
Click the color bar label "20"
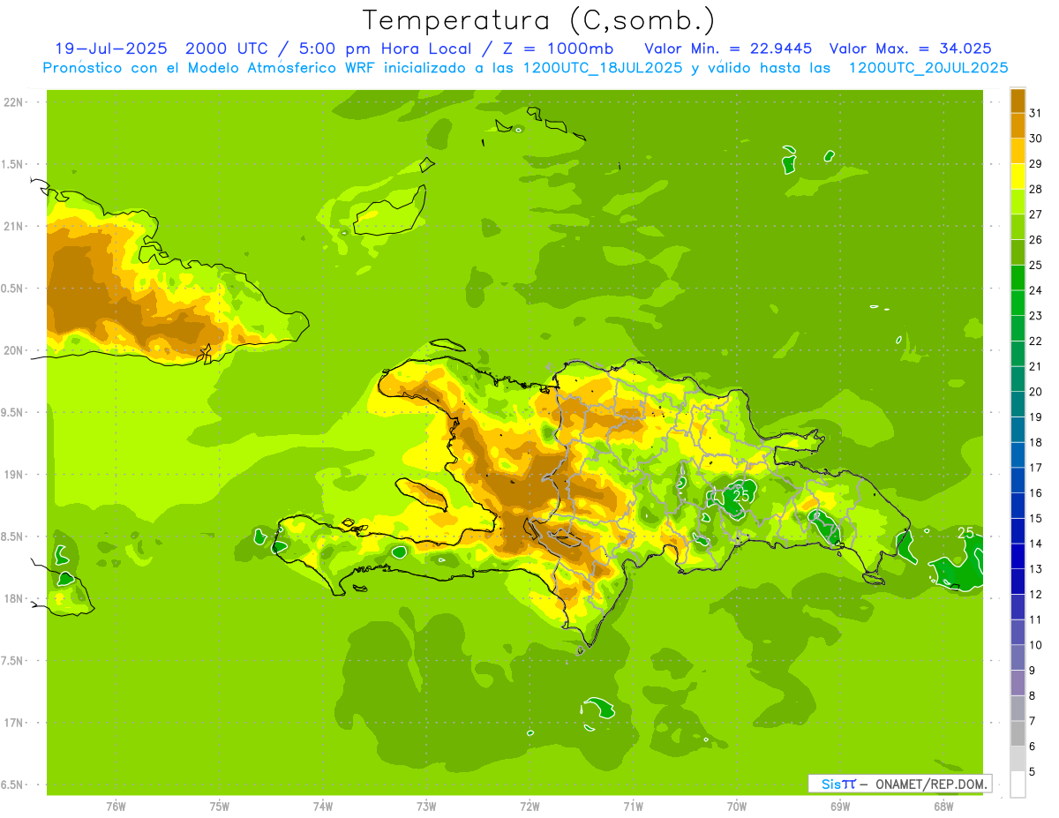click(1036, 391)
